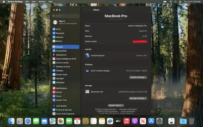Viewport: 203px width, 127px height.
Task: Open Displays in the sidebar
Action: (x=65, y=70)
